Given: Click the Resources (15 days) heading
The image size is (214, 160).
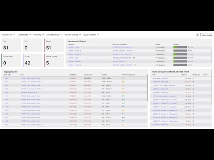Looking at the screenshot, I should pos(77,41).
